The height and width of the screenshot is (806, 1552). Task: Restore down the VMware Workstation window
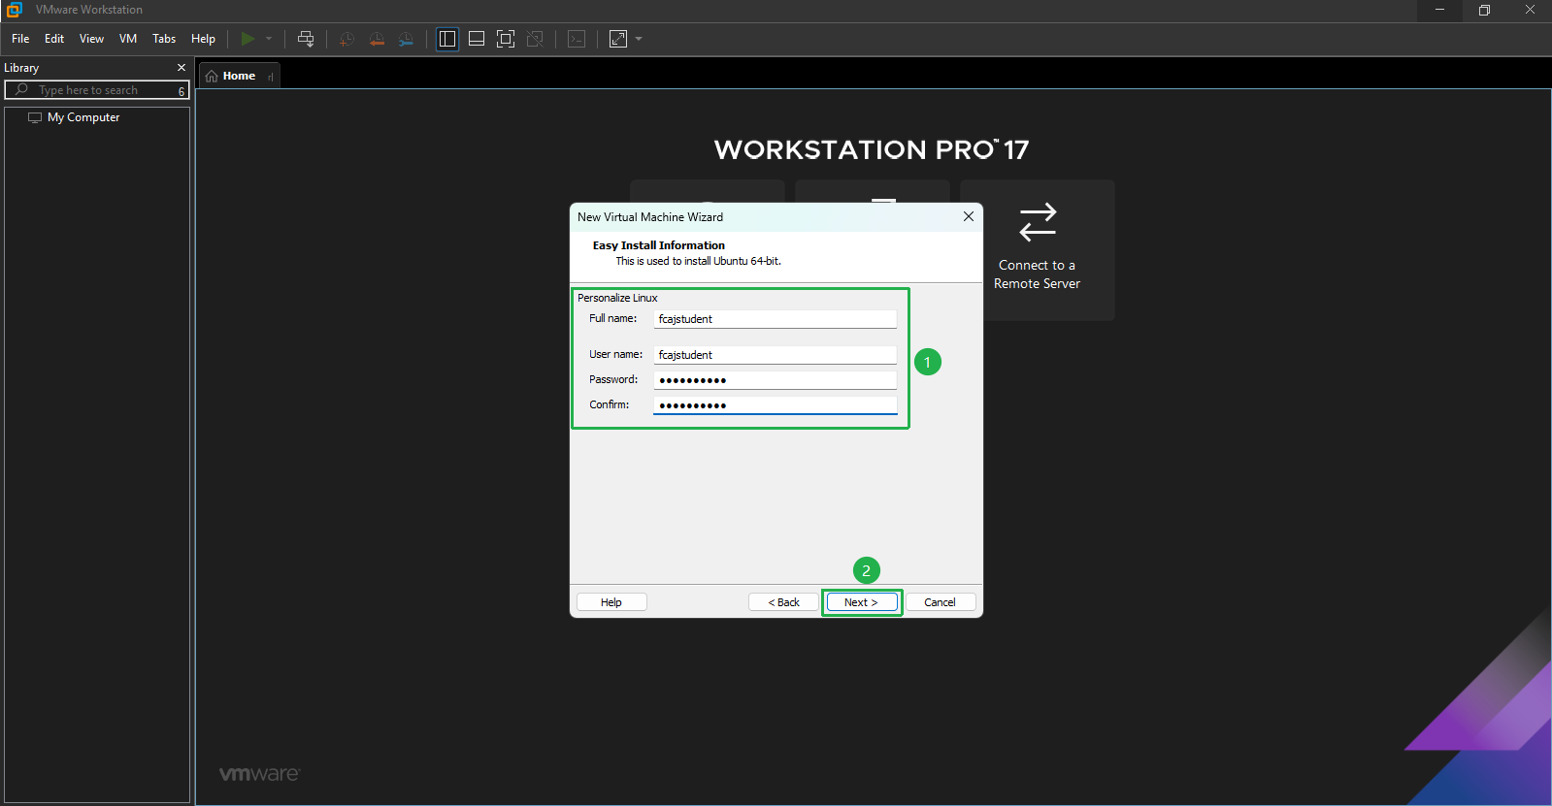click(1484, 10)
